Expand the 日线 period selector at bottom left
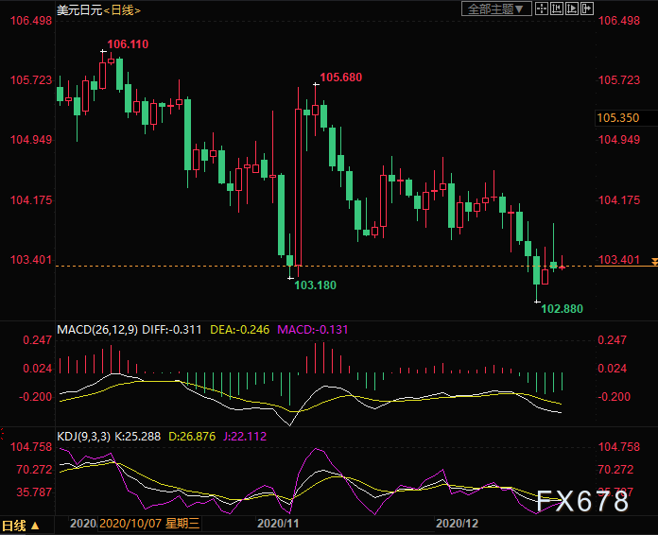Screen dimensions: 658x535 (21, 526)
